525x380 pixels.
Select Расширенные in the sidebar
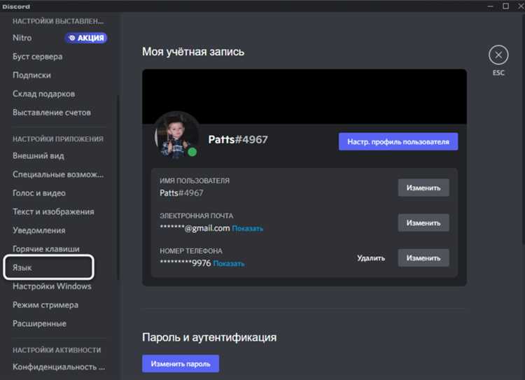click(39, 324)
